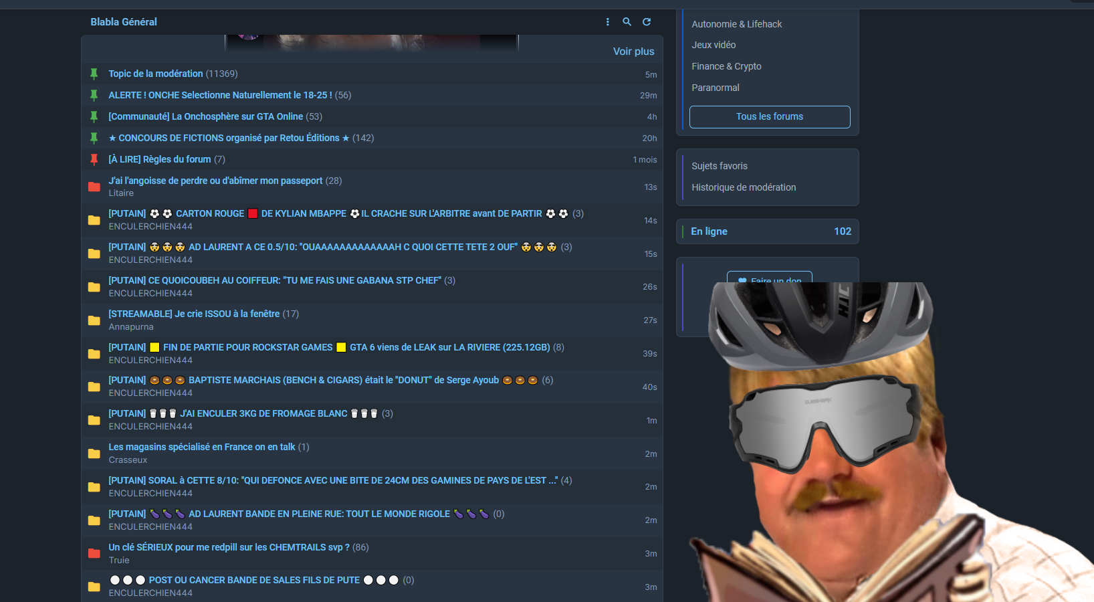
Task: Click yellow folder icon of Les magasins spécialisé topic
Action: point(94,454)
